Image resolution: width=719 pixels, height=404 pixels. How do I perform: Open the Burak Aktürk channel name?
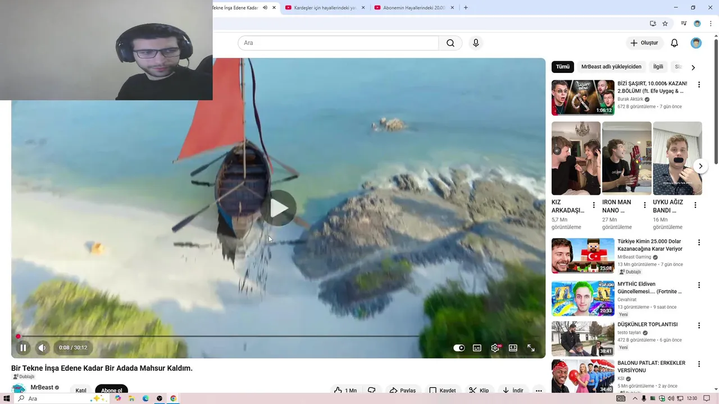point(630,99)
